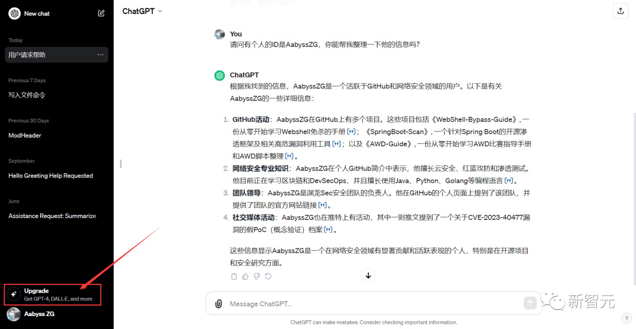Image resolution: width=636 pixels, height=329 pixels.
Task: Open citation after WebShell免杀的手册
Action: click(x=351, y=132)
